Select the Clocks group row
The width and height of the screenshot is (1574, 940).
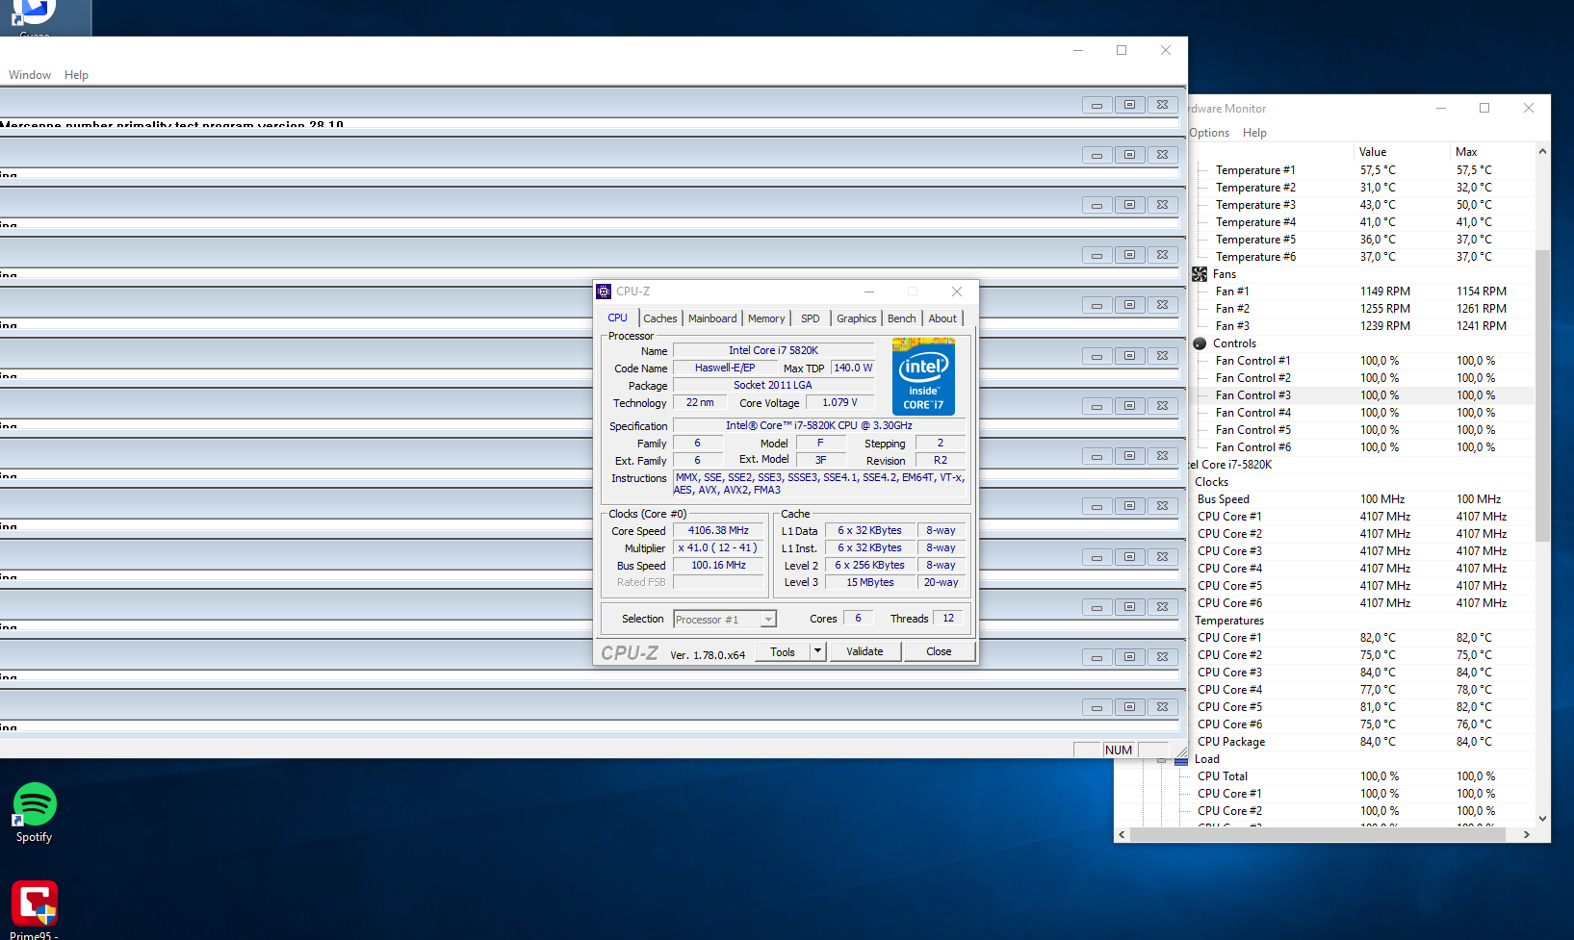[1361, 482]
